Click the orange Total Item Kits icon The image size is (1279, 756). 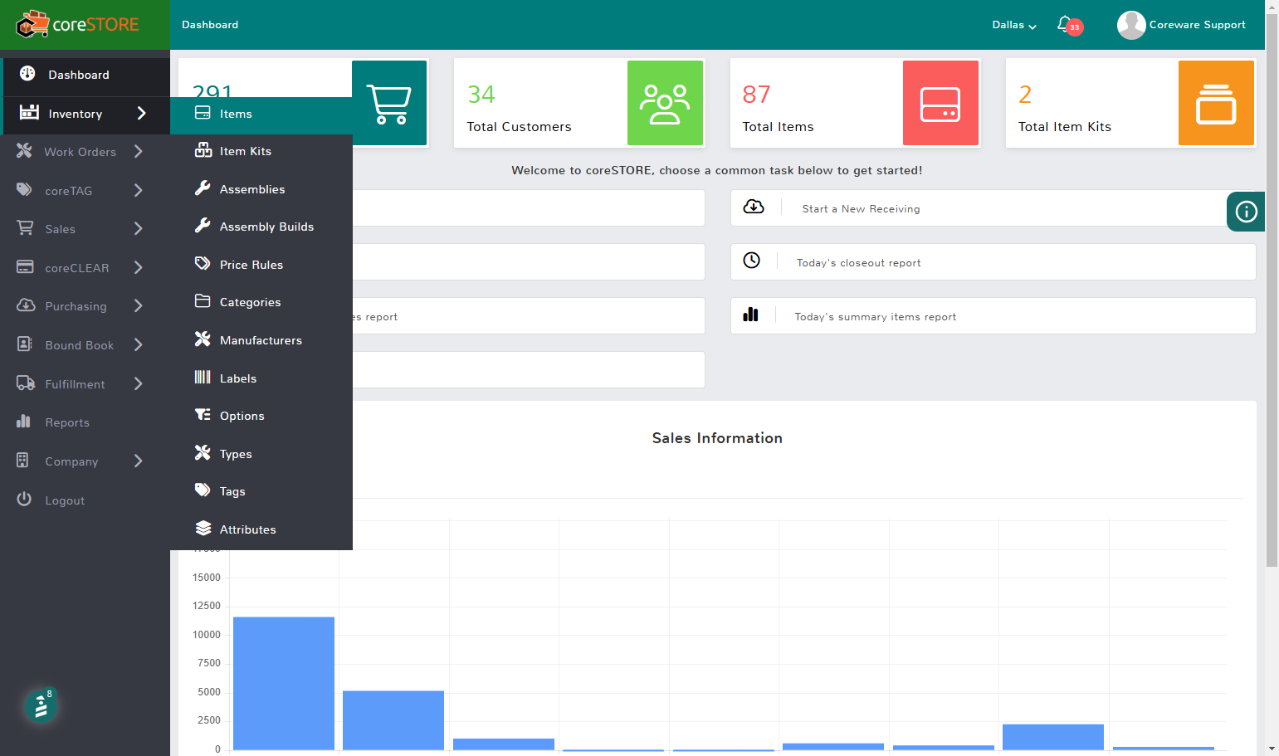coord(1216,103)
